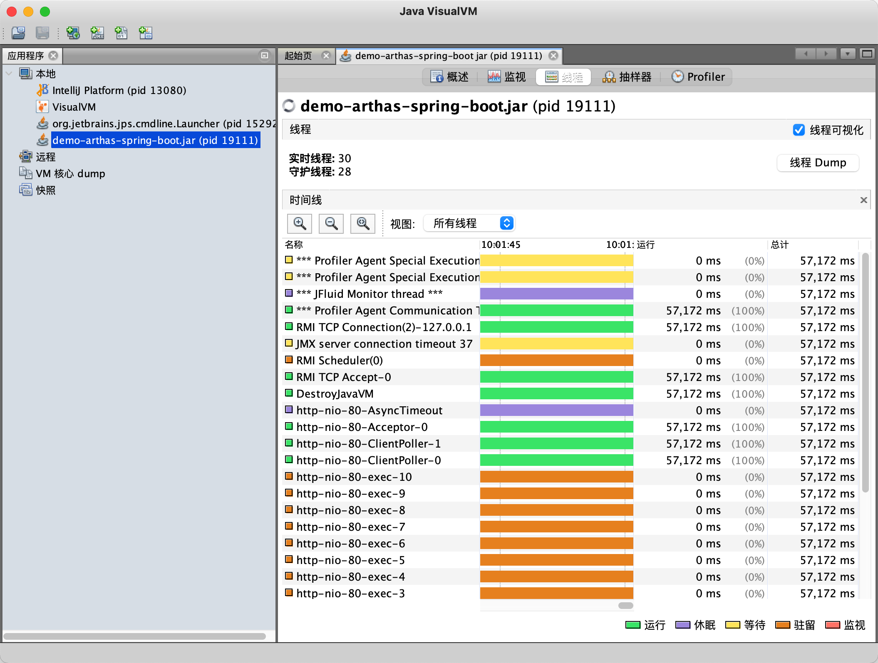This screenshot has height=663, width=878.
Task: Select the JFluid Monitor thread row
Action: [570, 294]
